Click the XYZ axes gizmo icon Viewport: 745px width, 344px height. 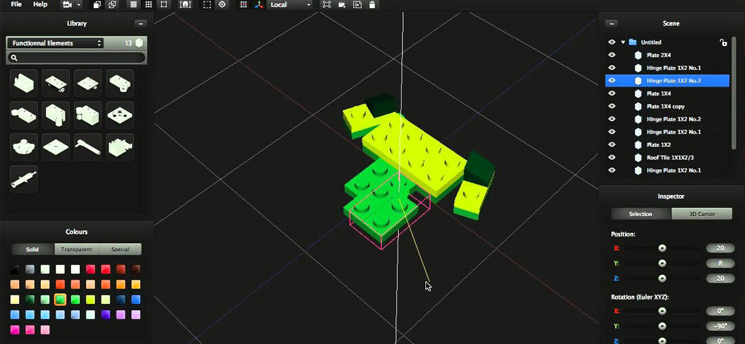pyautogui.click(x=259, y=5)
